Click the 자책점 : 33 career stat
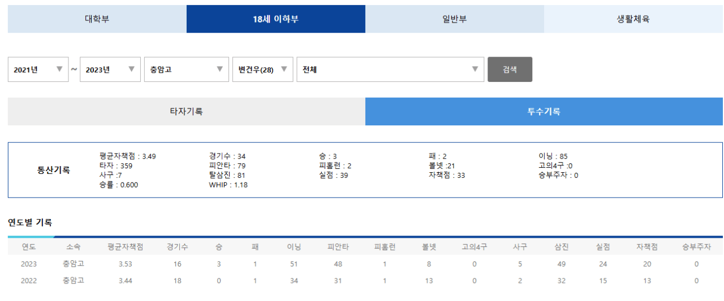The height and width of the screenshot is (301, 724). [x=447, y=175]
